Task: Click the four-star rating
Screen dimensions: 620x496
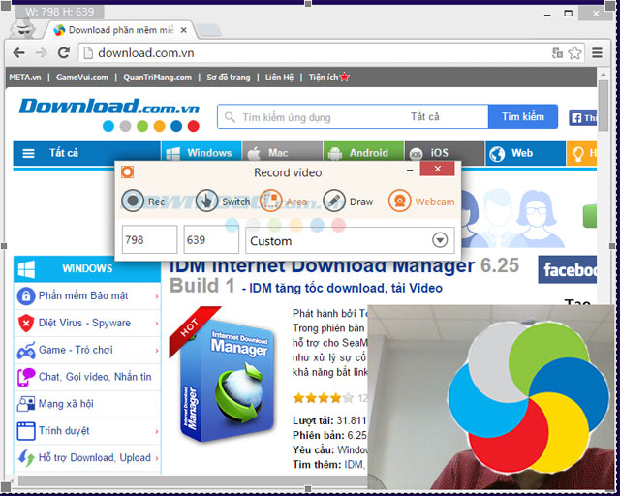Action: (323, 397)
